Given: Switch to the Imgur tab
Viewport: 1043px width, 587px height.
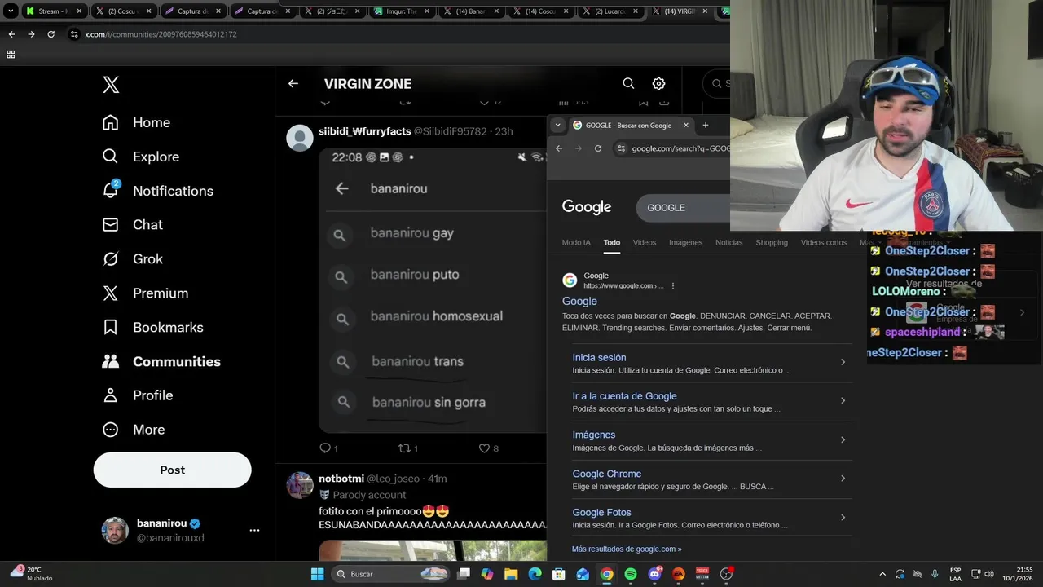Looking at the screenshot, I should click(x=403, y=11).
